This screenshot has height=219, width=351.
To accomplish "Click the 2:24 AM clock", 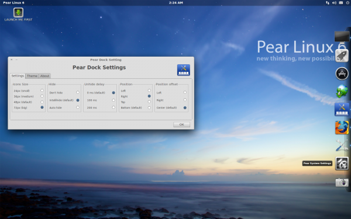I will click(x=175, y=3).
